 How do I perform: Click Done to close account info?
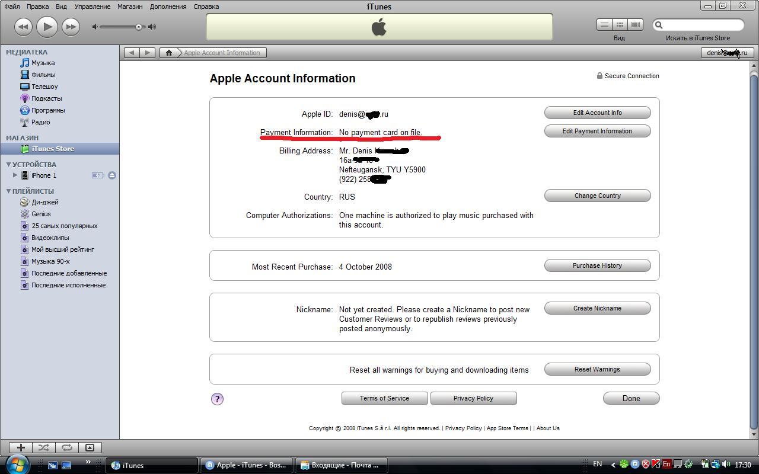[x=631, y=398]
